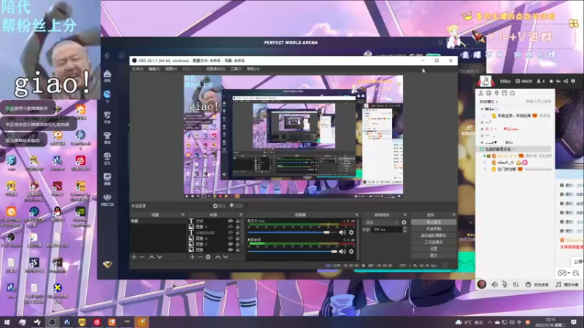Move source up in Sources panel
Screen dimensions: 584x328
click(x=218, y=257)
